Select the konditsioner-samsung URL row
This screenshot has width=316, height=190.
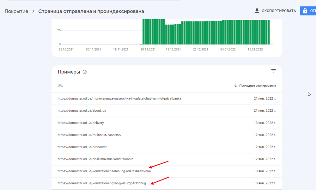(x=104, y=171)
